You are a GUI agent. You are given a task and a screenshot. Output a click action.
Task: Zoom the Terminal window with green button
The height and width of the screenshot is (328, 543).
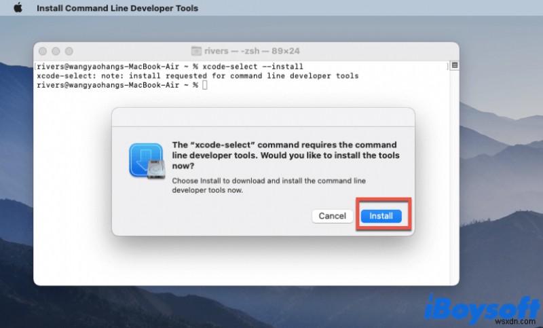tap(69, 51)
